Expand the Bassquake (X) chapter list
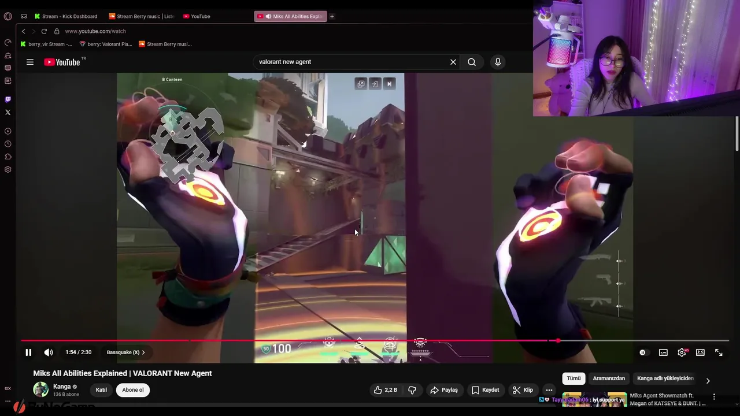This screenshot has width=740, height=416. [125, 352]
